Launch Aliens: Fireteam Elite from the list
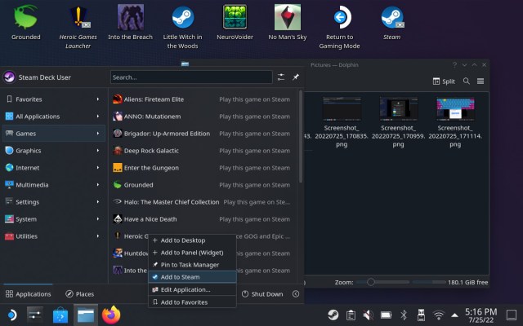Viewport: 523px width, 326px height. [x=203, y=99]
